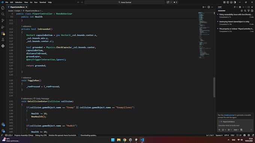Open the configure tools icon in chat input
This screenshot has width=255, height=143.
(x=241, y=130)
